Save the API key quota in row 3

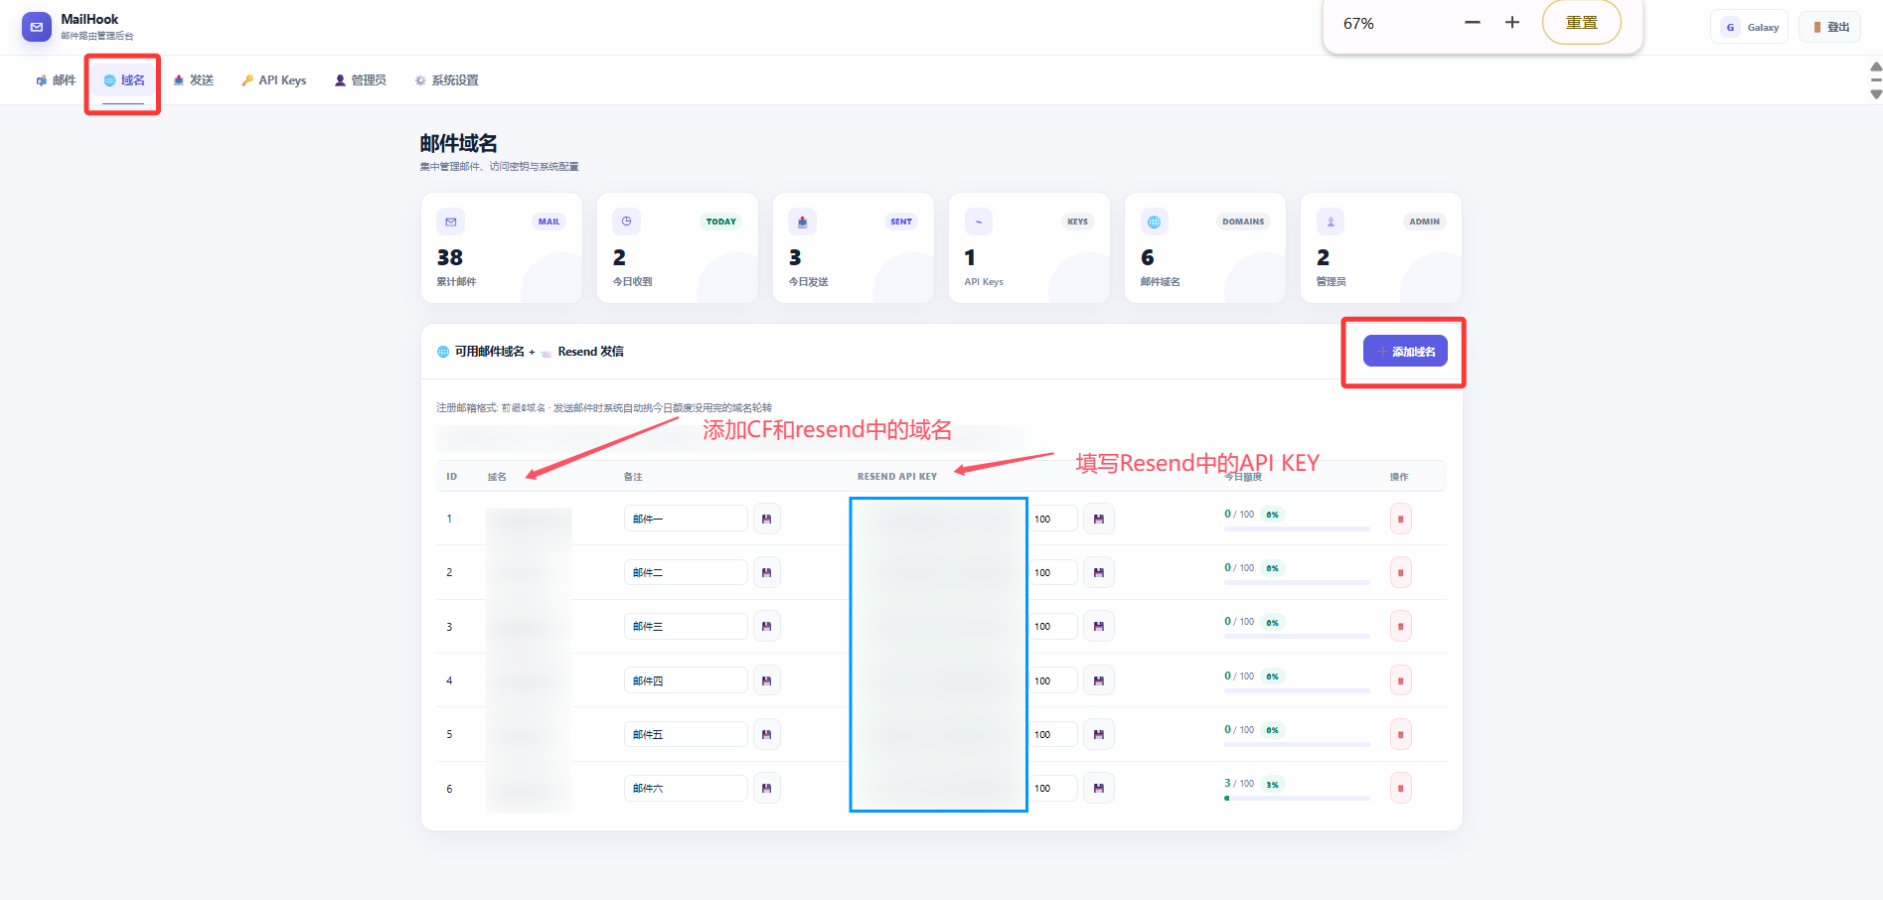(1098, 626)
